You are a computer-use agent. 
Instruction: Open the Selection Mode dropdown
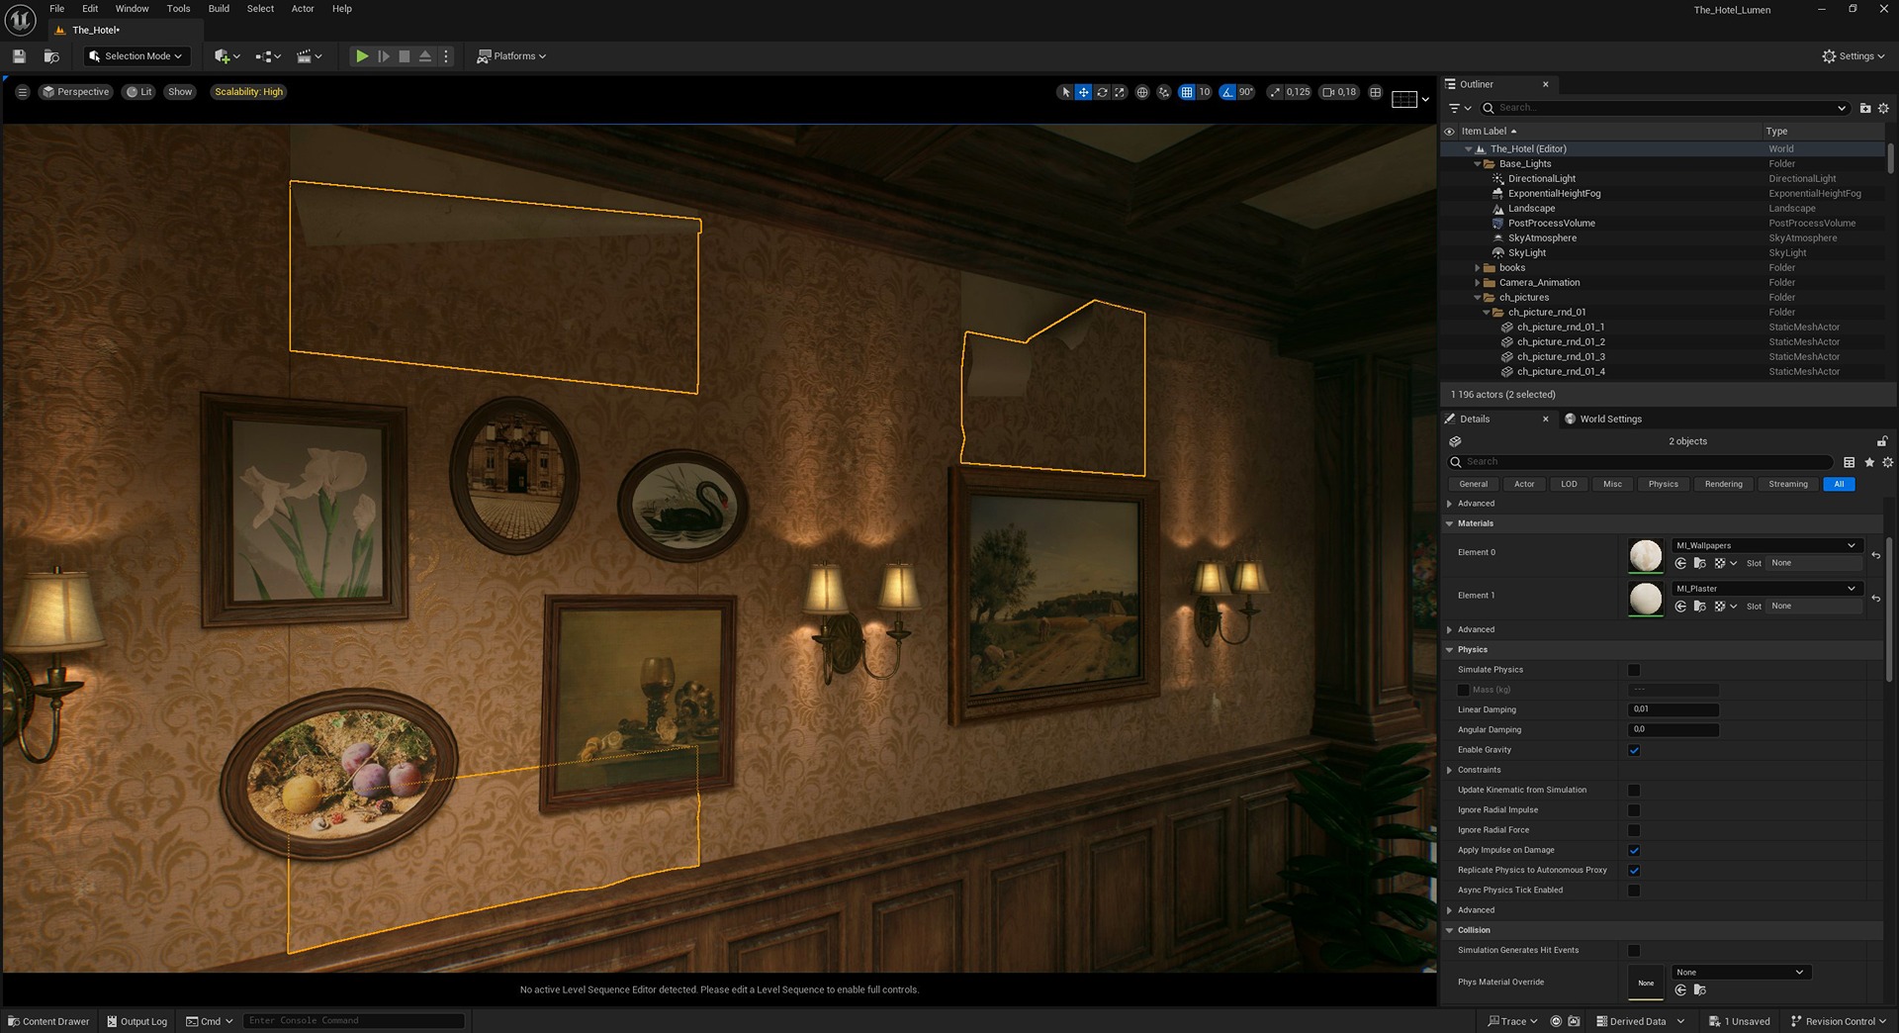136,56
